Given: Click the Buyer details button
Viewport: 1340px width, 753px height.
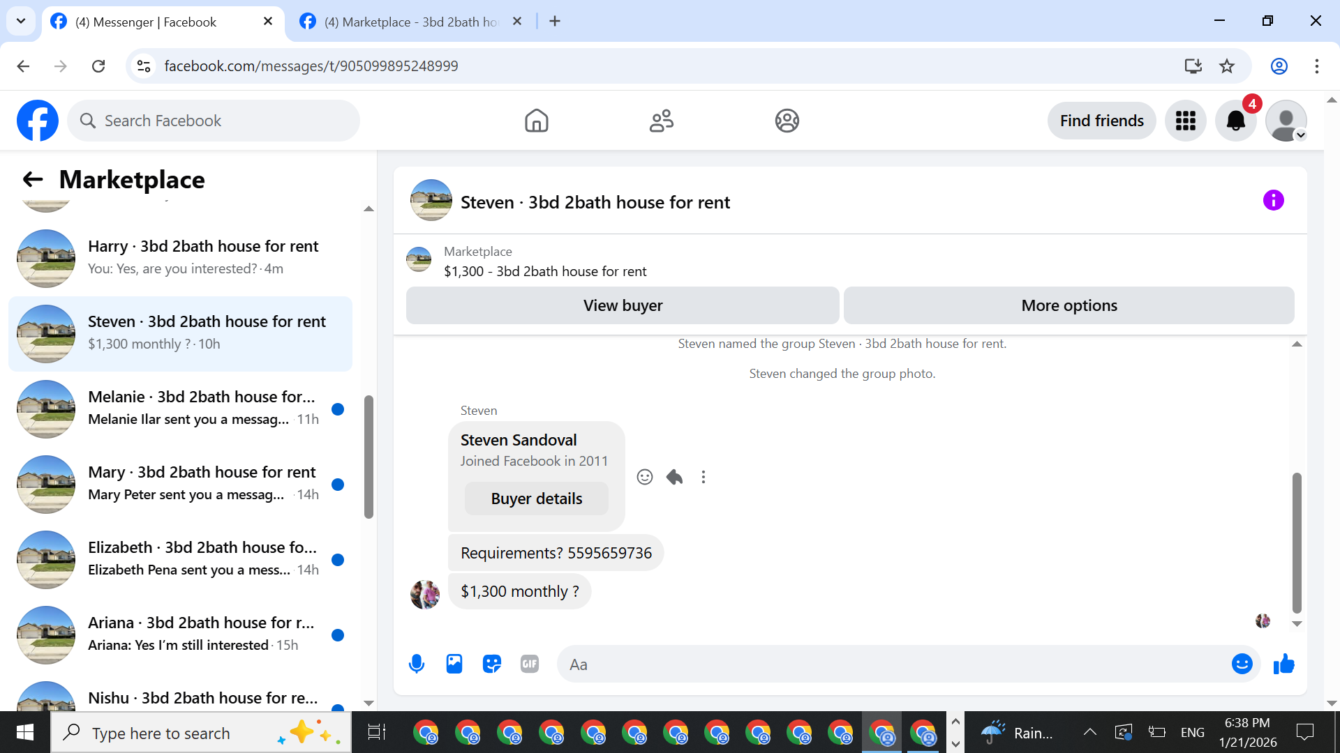Looking at the screenshot, I should point(536,499).
